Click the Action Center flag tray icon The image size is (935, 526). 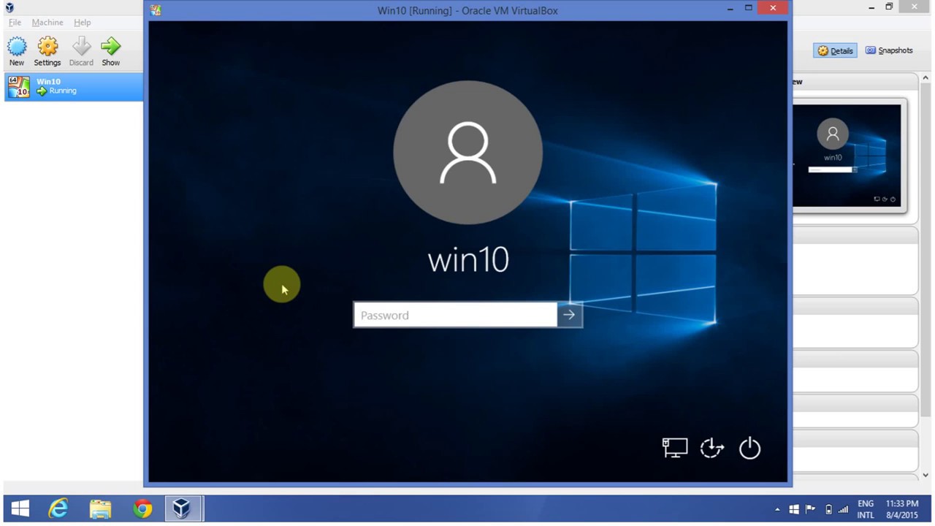(810, 510)
